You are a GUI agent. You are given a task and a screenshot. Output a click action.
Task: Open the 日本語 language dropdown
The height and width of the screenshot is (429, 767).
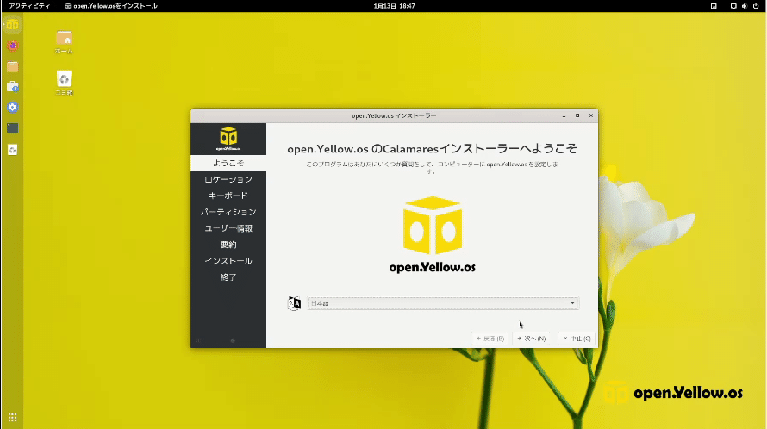443,303
